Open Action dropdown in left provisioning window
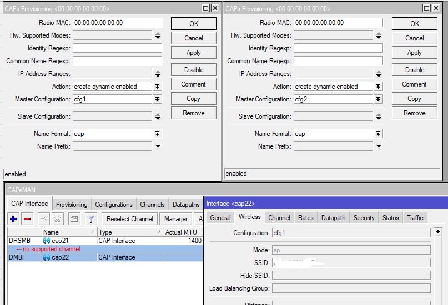448x305 pixels. pos(158,87)
